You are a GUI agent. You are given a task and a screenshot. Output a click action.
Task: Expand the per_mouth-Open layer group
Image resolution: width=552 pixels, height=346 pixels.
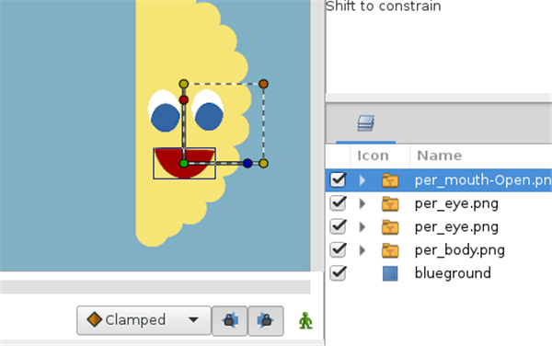[362, 180]
